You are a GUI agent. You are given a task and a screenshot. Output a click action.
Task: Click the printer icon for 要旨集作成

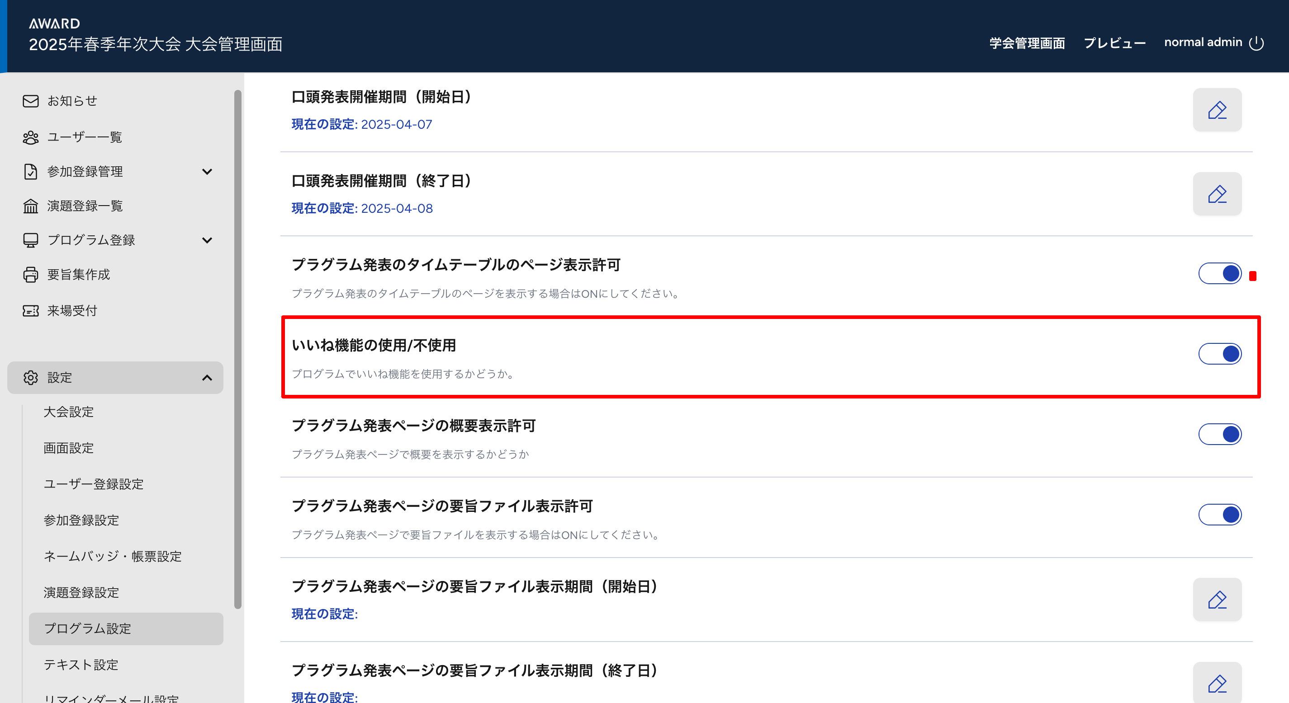click(30, 275)
